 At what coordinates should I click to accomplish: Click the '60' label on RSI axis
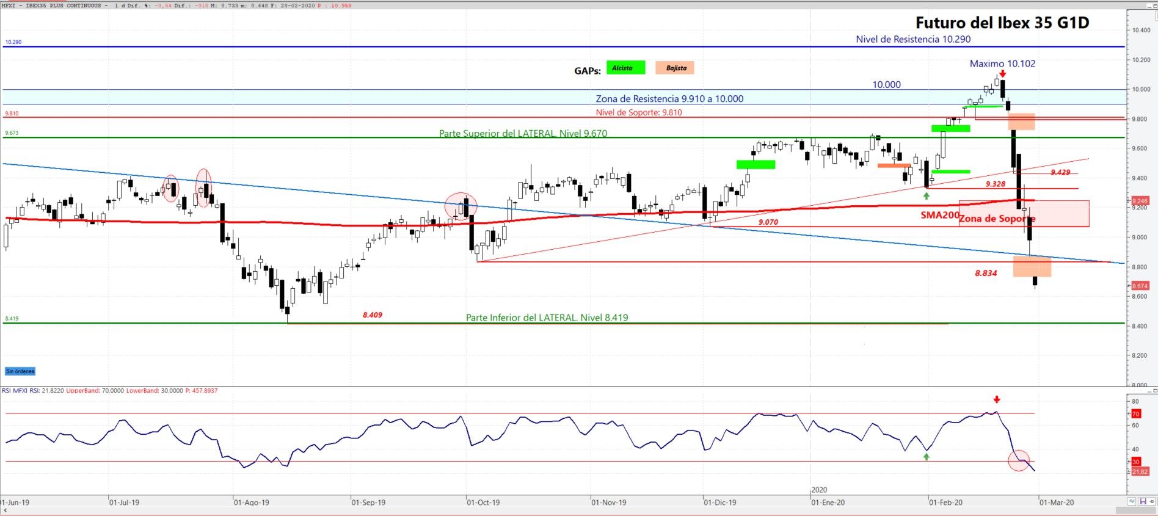point(1135,426)
